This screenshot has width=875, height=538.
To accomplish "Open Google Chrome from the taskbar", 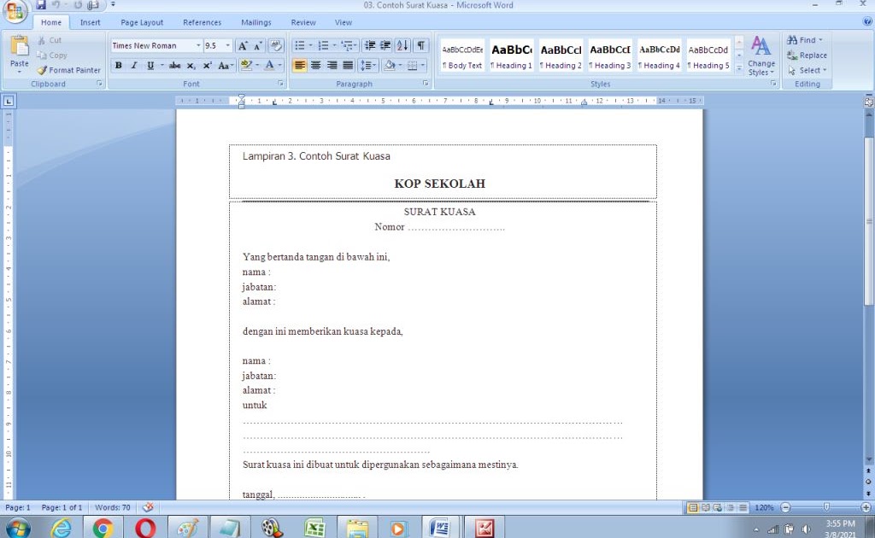I will 103,526.
